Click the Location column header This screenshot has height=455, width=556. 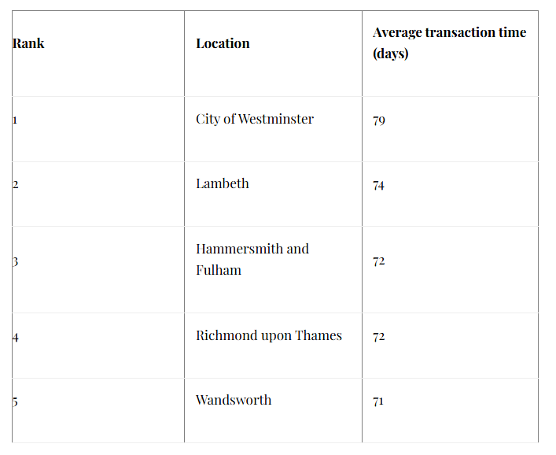223,43
